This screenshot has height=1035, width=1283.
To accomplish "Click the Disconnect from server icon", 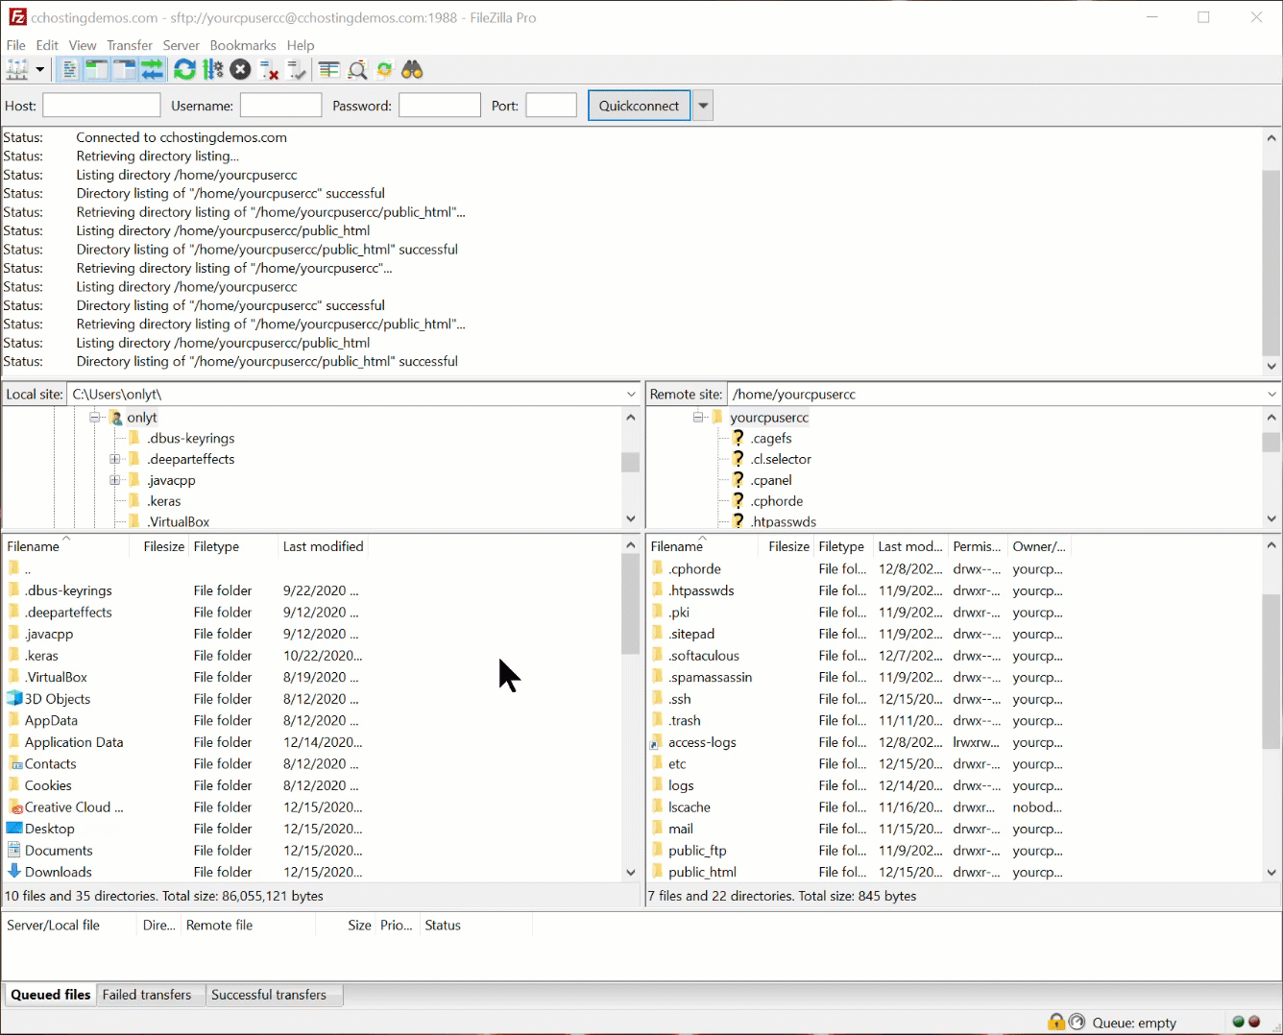I will [x=269, y=69].
